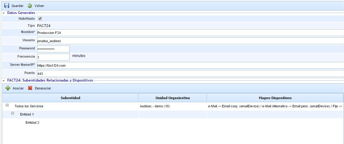Click the Password input field

53,49
